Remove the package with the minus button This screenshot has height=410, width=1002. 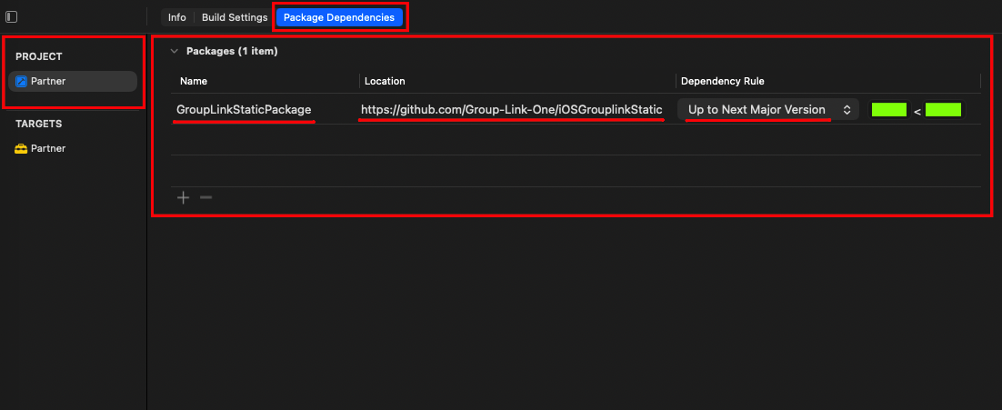tap(205, 197)
